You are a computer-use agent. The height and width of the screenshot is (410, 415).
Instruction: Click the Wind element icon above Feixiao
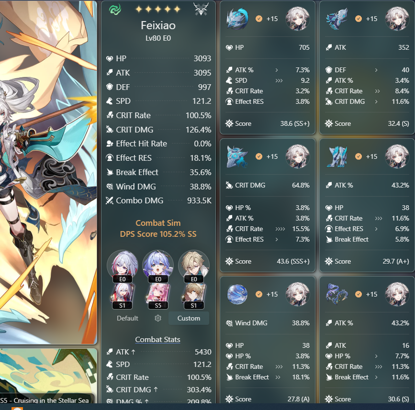[115, 9]
